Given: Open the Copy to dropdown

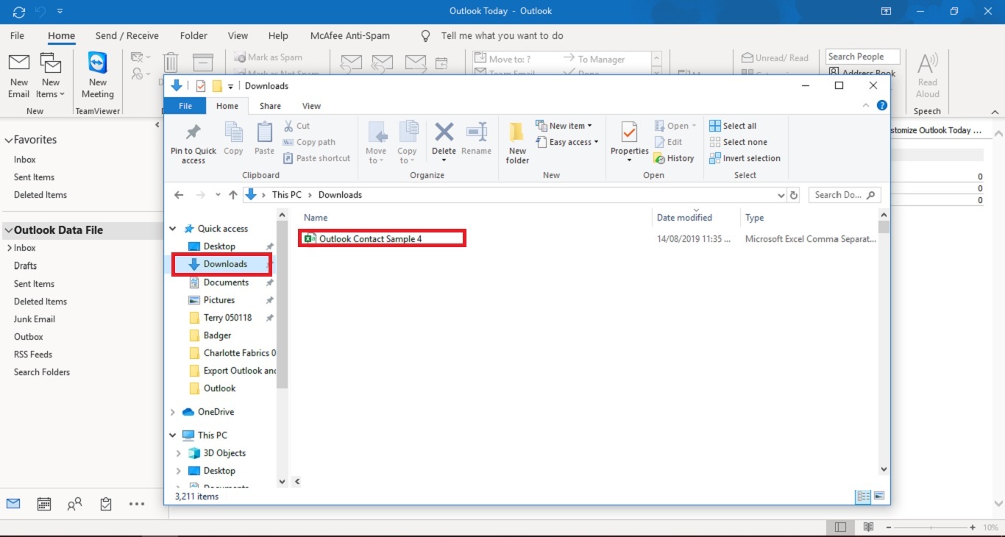Looking at the screenshot, I should tap(407, 143).
